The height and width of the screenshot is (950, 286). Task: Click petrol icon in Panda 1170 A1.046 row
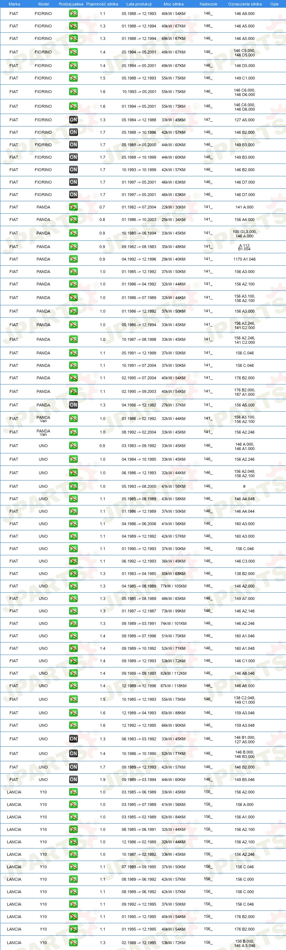(x=73, y=259)
